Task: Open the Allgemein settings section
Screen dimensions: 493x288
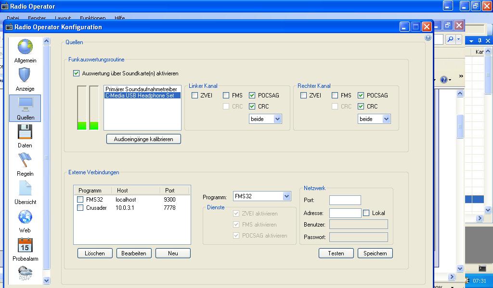Action: (x=25, y=51)
